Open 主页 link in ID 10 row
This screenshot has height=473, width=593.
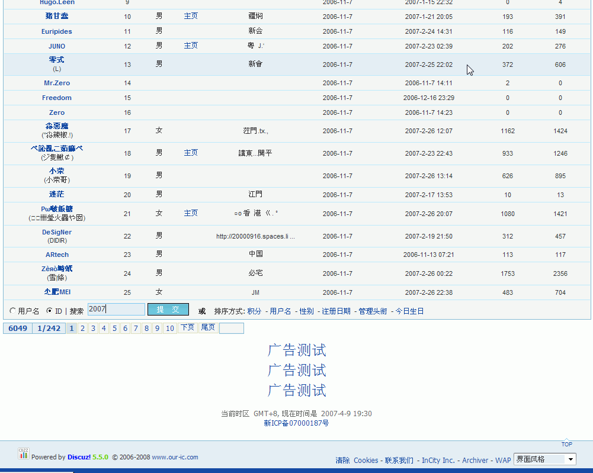(191, 16)
